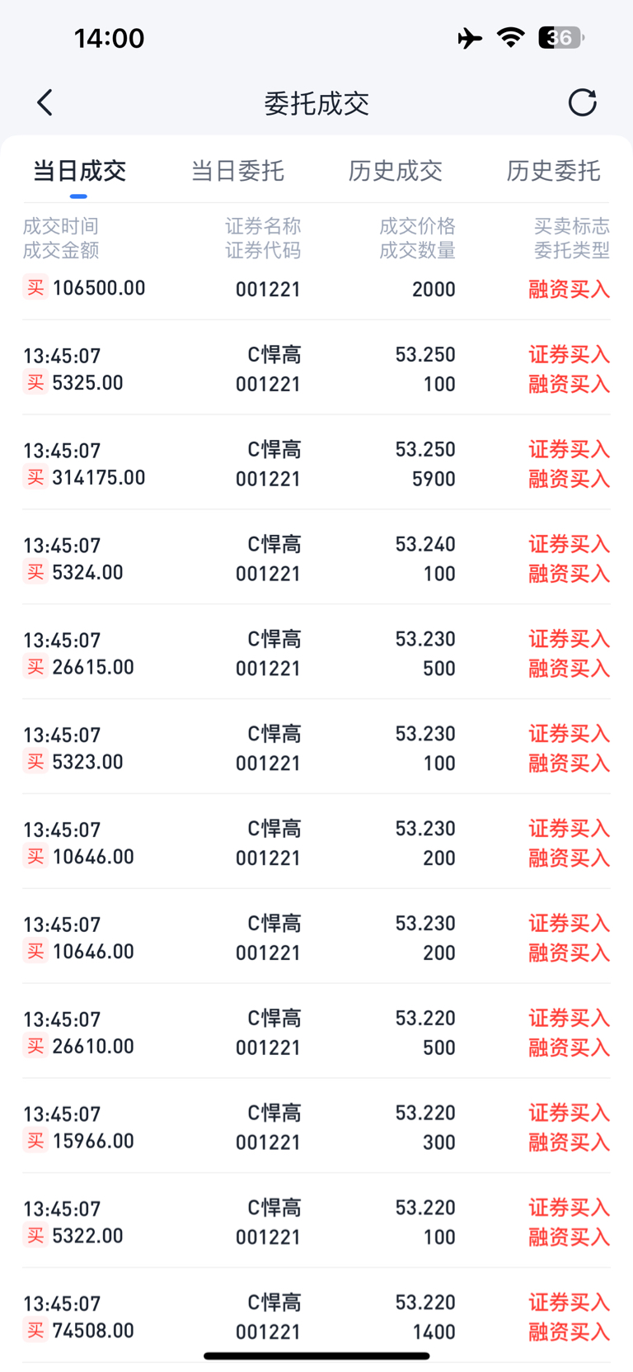Tap the 买卖标志 column header
633x1372 pixels.
(x=572, y=226)
